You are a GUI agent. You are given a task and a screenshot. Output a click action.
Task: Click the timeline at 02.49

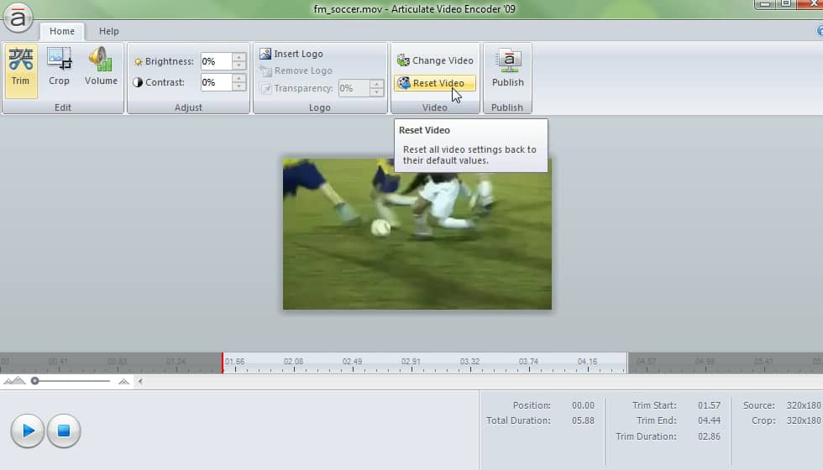352,362
